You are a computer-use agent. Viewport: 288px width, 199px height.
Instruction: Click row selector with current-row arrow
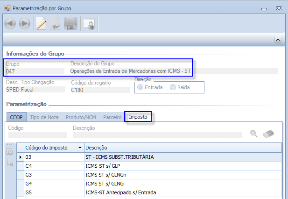pos(20,157)
